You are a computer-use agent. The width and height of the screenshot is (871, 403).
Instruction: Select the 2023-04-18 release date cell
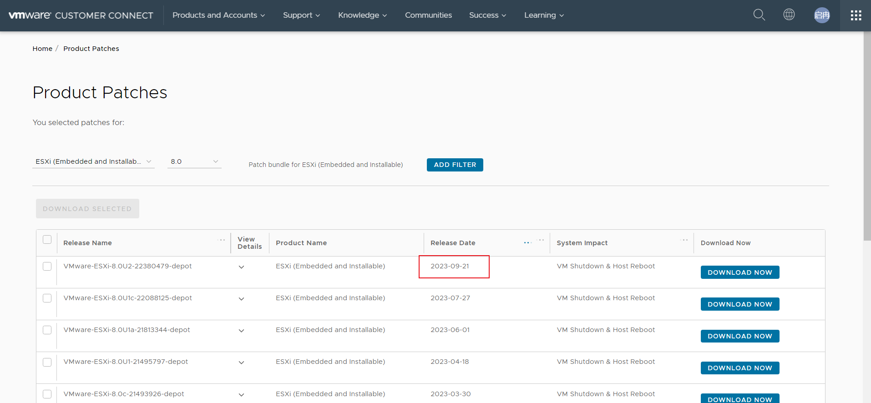[450, 362]
